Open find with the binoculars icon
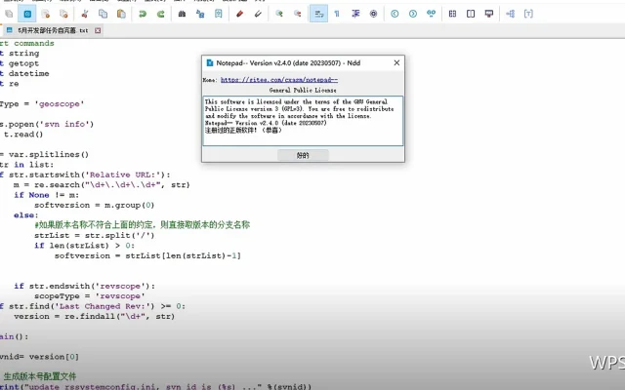 [x=182, y=14]
